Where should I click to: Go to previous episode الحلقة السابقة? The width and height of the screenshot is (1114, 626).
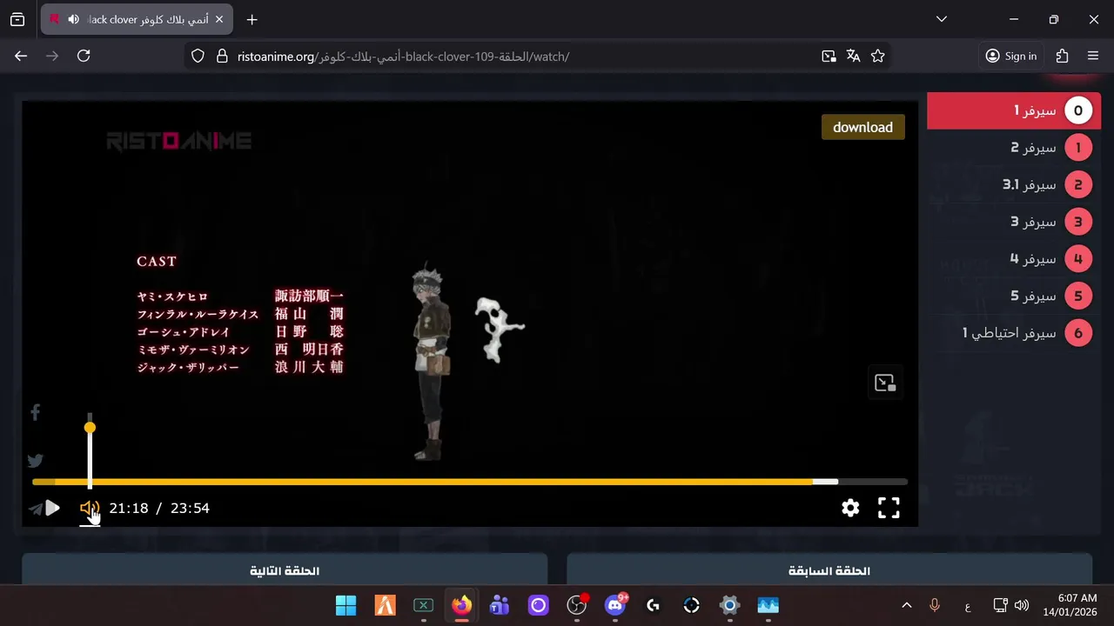tap(829, 570)
